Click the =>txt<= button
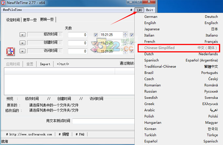The height and width of the screenshot is (145, 223). (63, 64)
